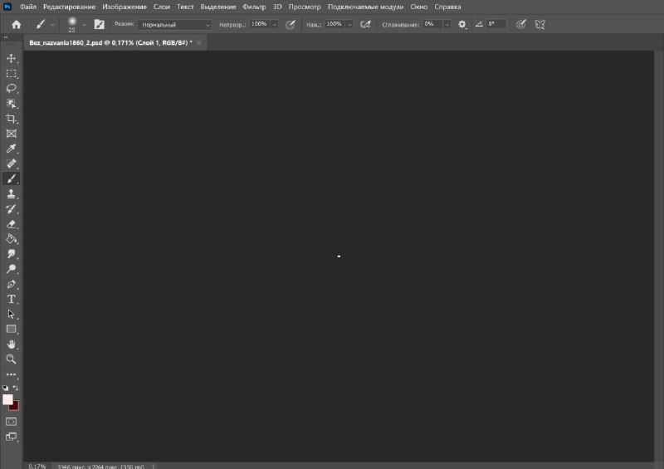Select the Move tool
Viewport: 664px width, 469px height.
tap(12, 58)
